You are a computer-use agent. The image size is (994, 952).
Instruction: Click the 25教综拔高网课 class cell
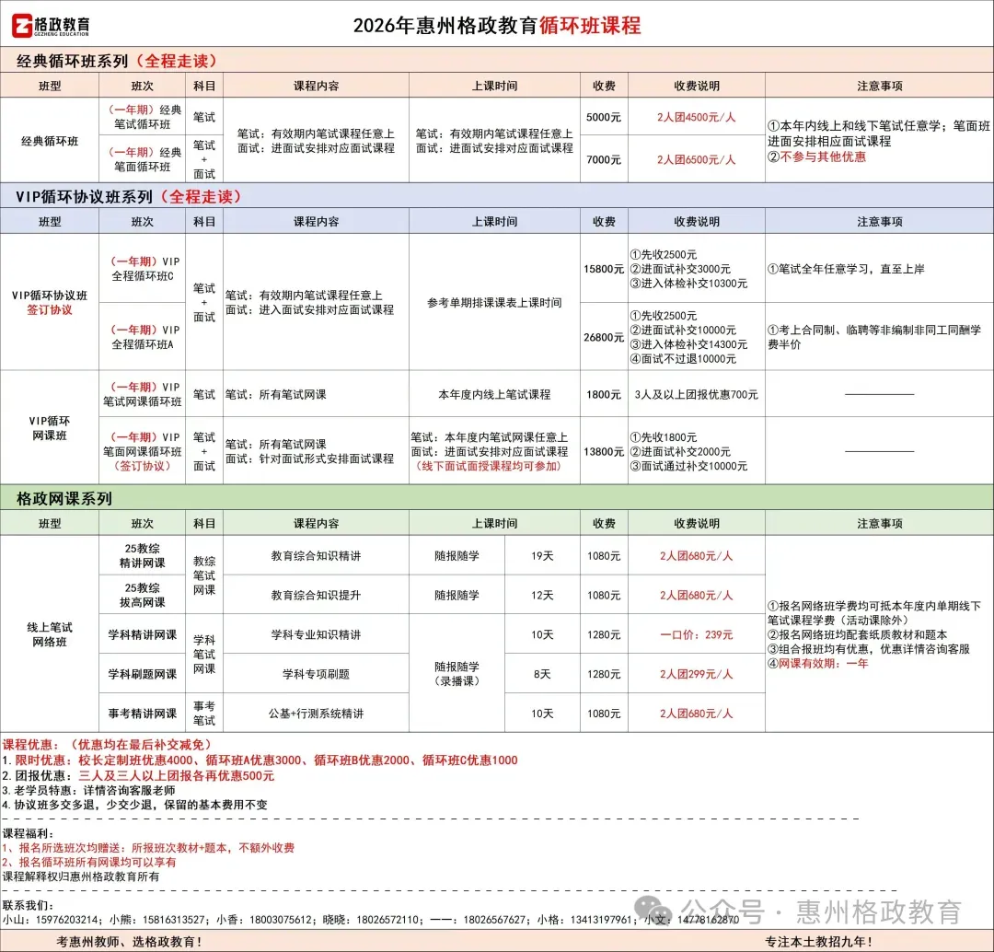[143, 595]
